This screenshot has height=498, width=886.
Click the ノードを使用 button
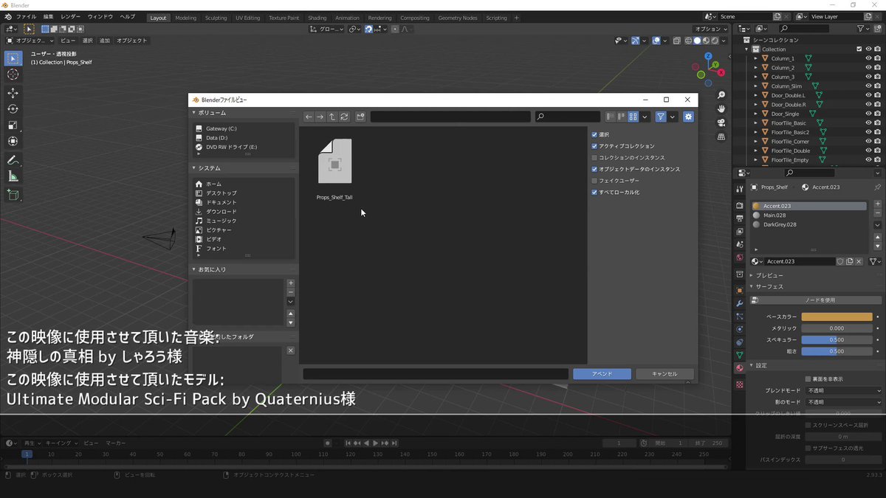click(x=815, y=300)
